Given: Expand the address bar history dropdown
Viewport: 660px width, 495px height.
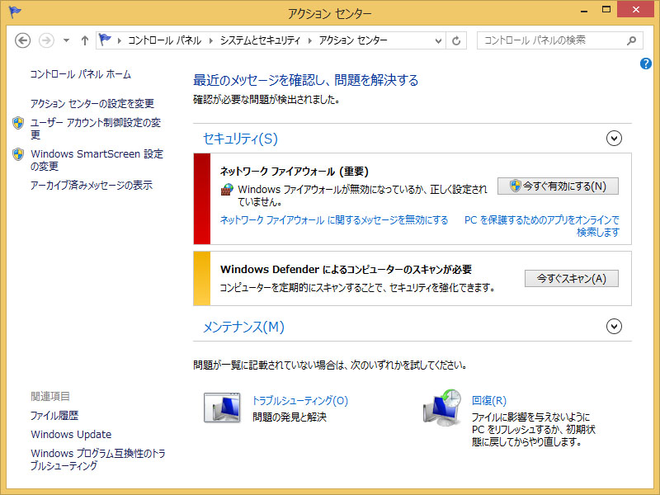Looking at the screenshot, I should pyautogui.click(x=438, y=40).
